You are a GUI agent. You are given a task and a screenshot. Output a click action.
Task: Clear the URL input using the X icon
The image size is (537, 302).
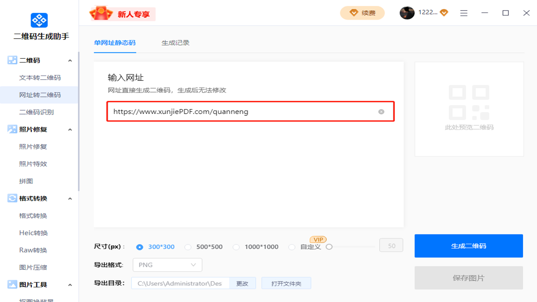tap(381, 112)
